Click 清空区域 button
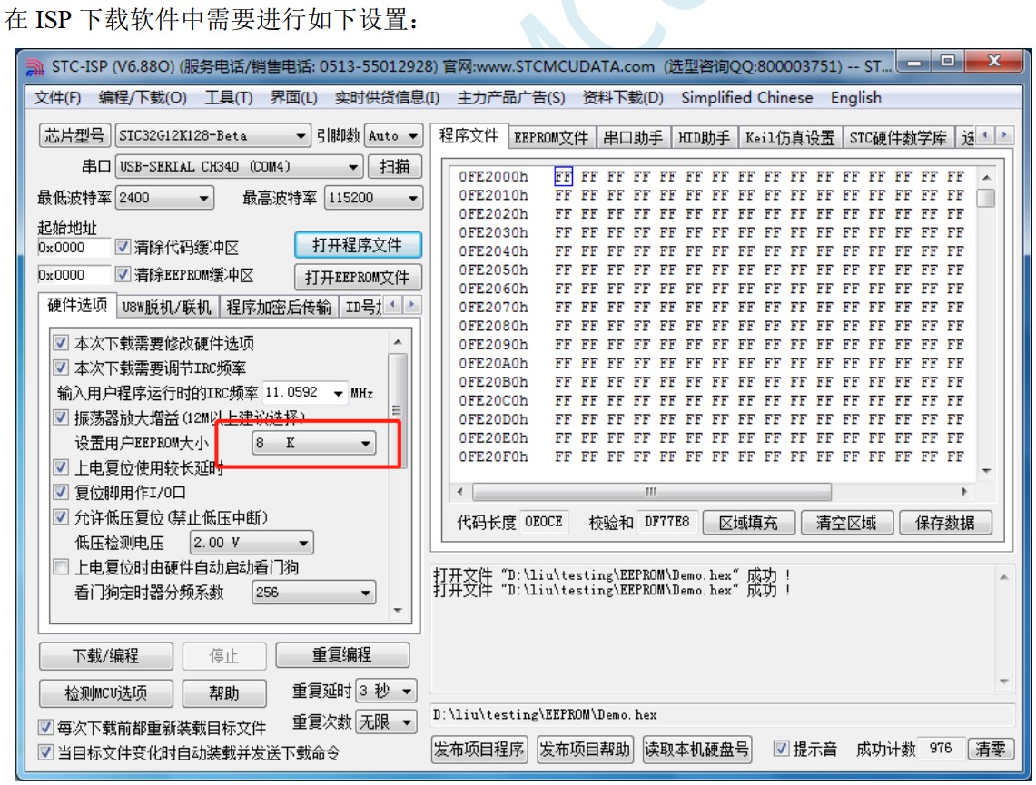 pyautogui.click(x=846, y=523)
